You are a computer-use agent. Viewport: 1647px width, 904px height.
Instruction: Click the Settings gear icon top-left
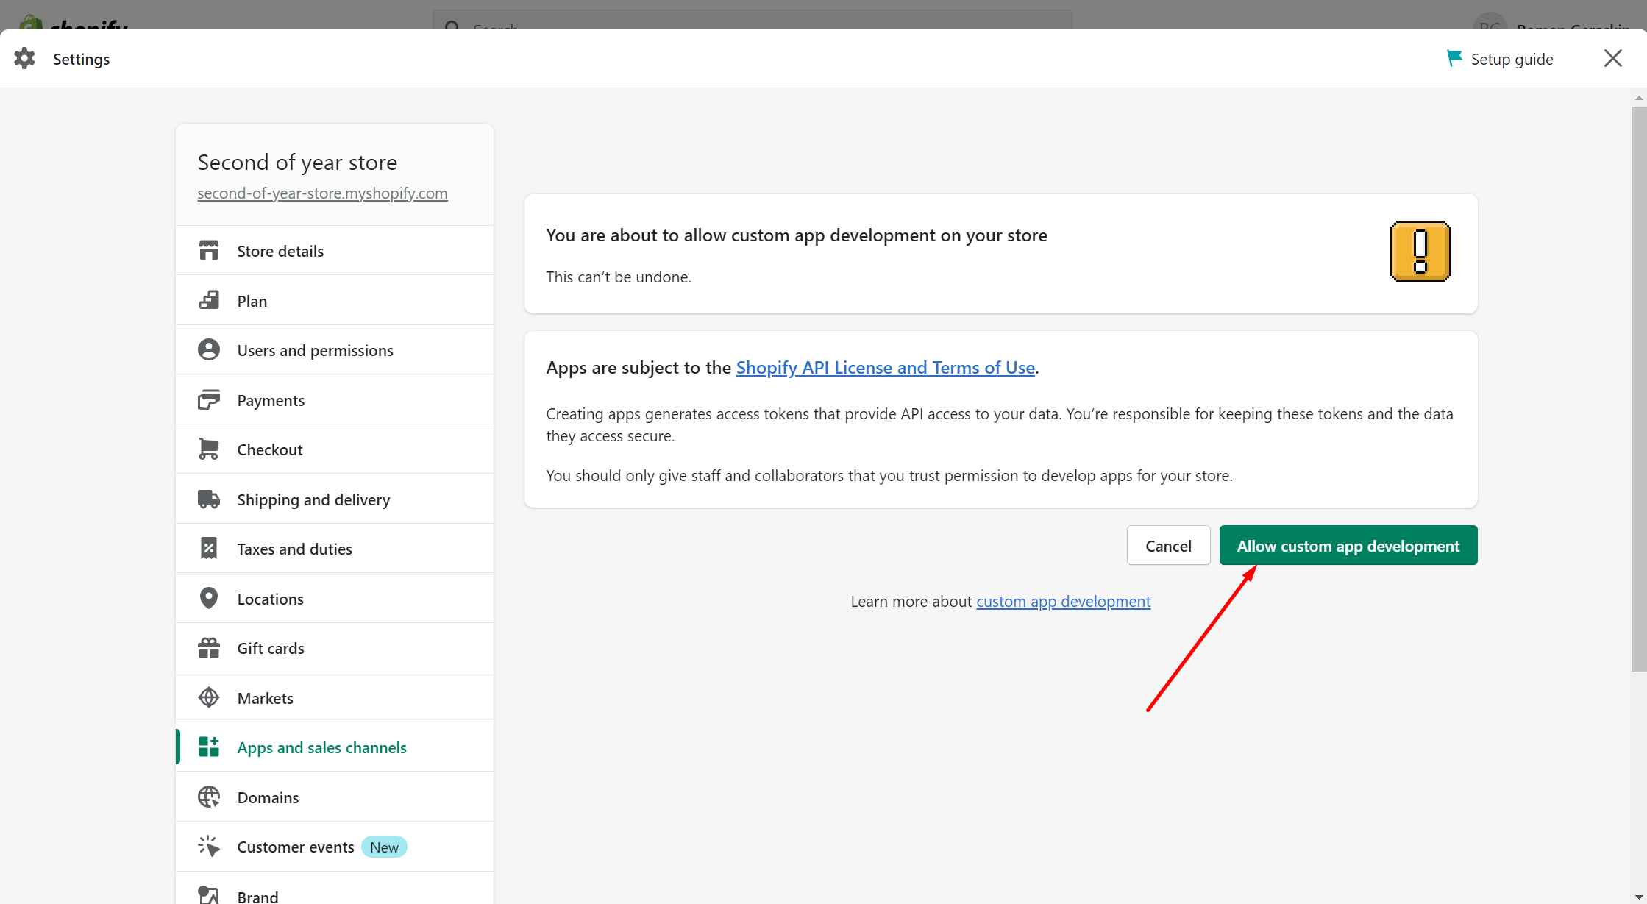[24, 58]
